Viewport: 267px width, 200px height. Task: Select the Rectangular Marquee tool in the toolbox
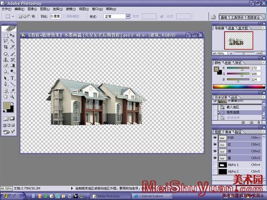pyautogui.click(x=6, y=35)
